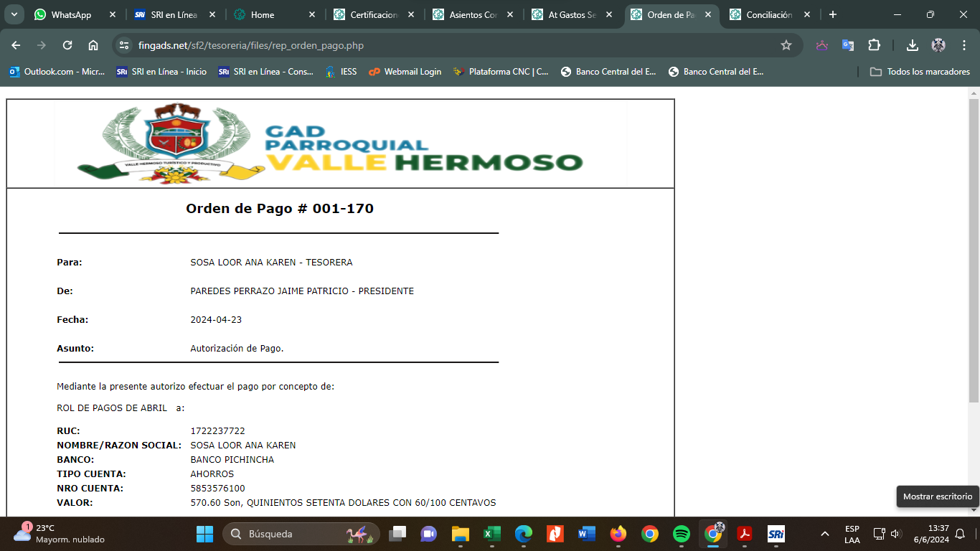The height and width of the screenshot is (551, 980).
Task: Open Excel from the taskbar
Action: 491,534
